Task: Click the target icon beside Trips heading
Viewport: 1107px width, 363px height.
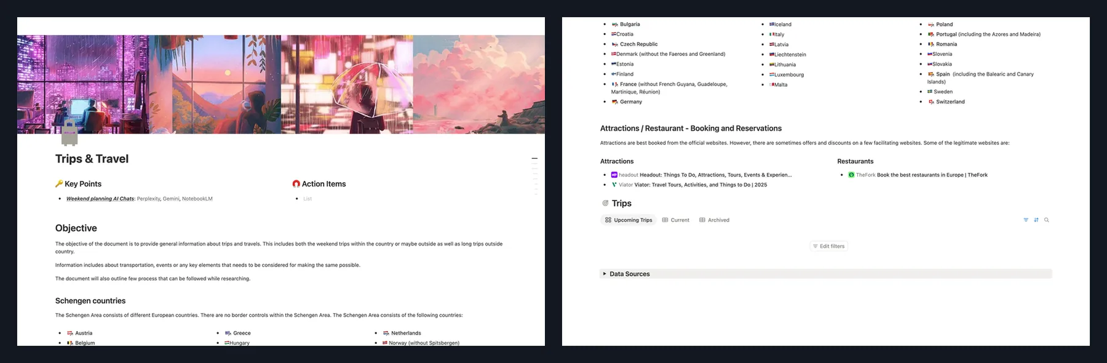Action: [605, 203]
